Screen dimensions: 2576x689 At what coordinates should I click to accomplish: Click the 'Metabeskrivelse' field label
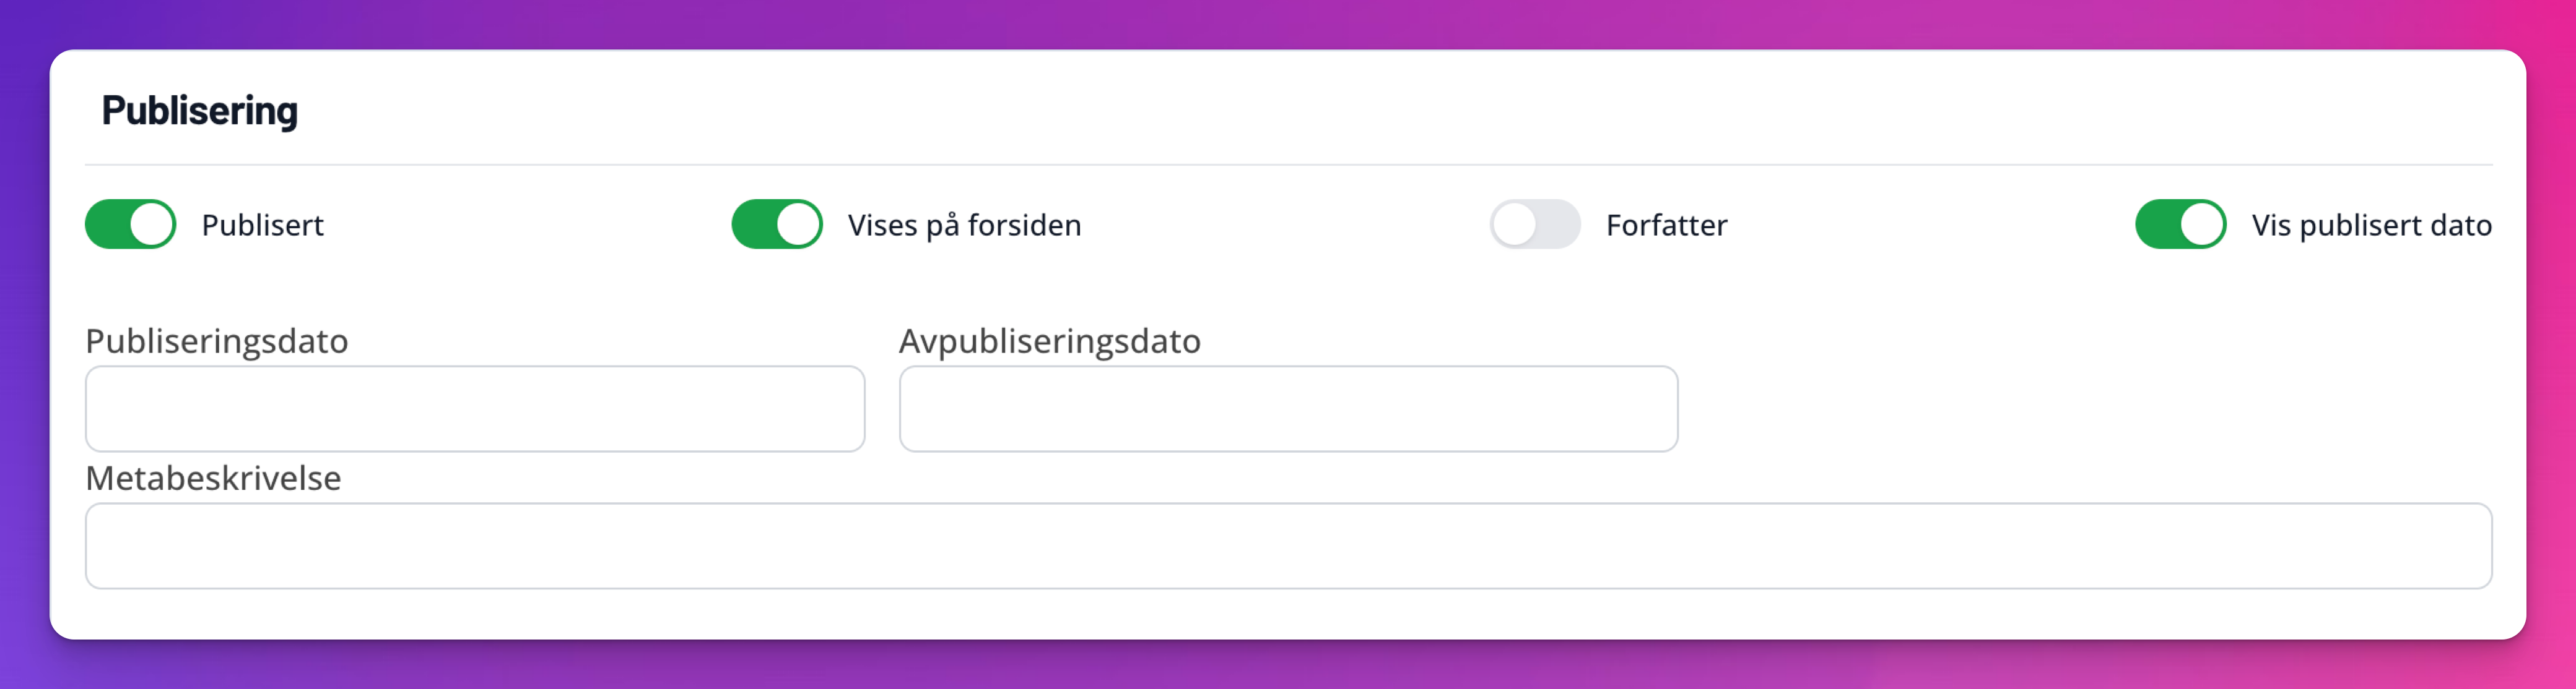tap(213, 478)
